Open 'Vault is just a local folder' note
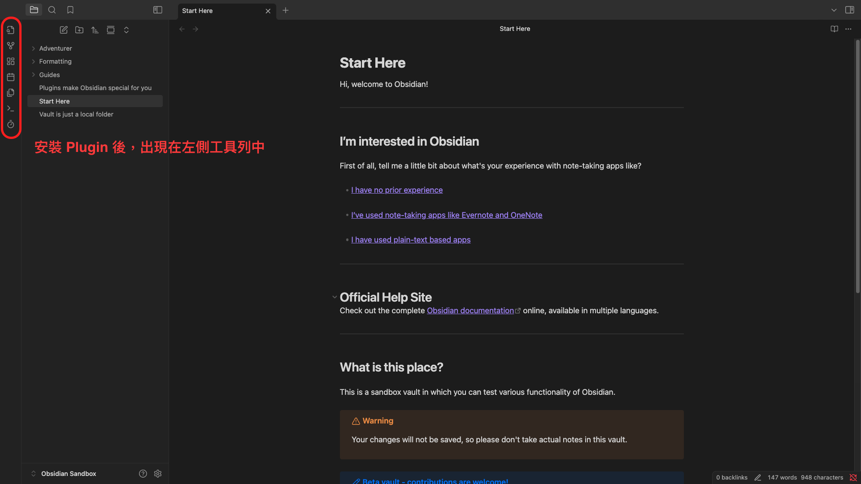The height and width of the screenshot is (484, 861). click(x=95, y=114)
